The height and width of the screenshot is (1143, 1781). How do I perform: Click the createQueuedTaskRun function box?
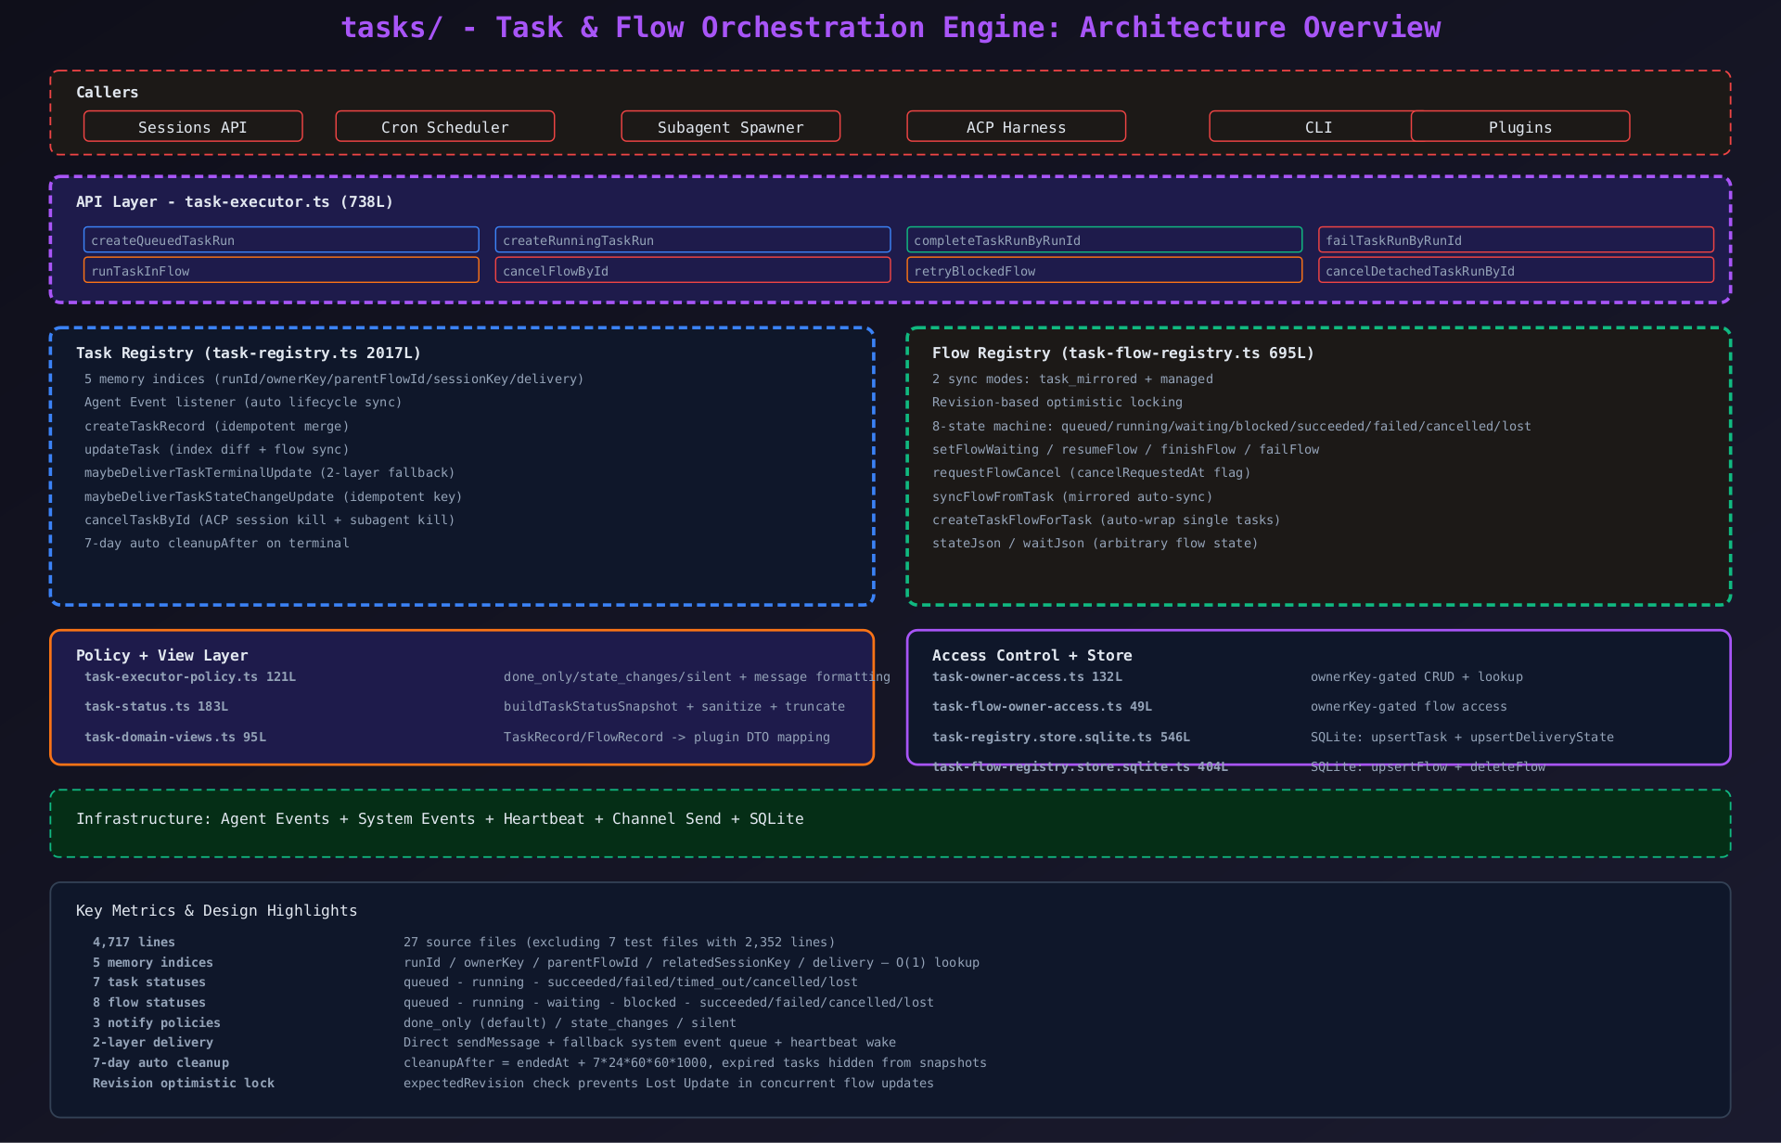[x=281, y=240]
